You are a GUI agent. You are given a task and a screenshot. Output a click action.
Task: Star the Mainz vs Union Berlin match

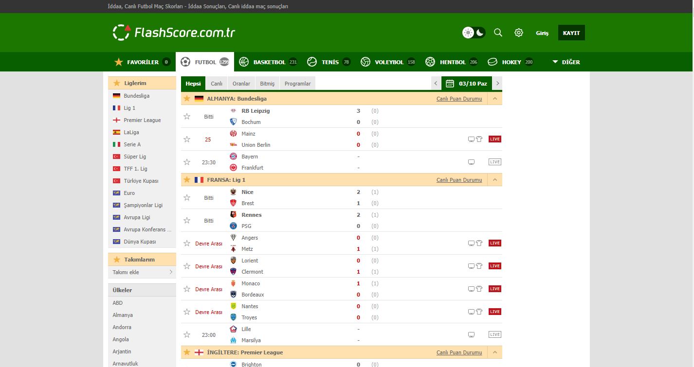coord(187,139)
